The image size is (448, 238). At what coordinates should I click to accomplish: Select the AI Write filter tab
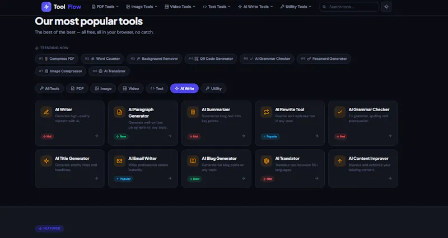point(184,88)
